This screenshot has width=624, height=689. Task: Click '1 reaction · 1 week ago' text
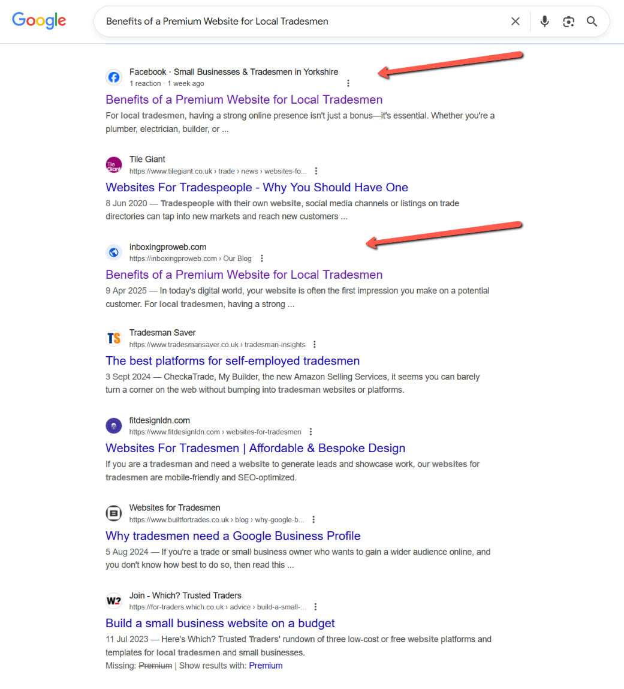click(x=167, y=83)
